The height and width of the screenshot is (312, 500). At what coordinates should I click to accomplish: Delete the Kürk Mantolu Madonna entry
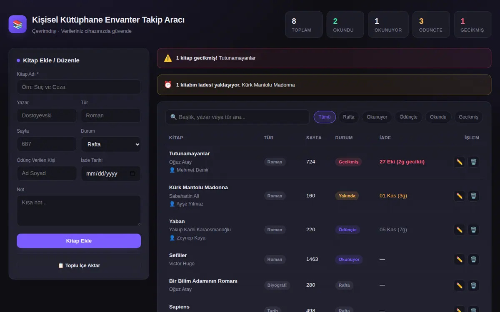point(473,196)
